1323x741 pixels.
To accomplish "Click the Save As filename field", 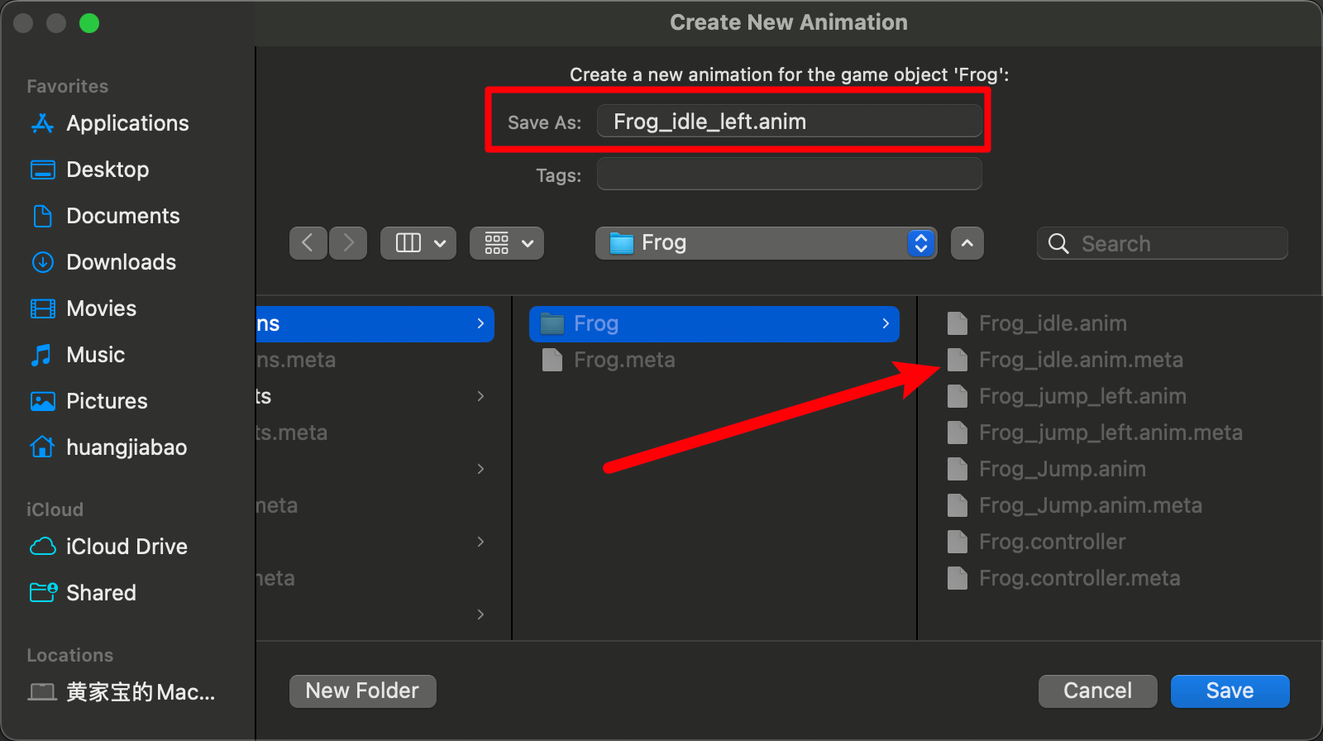I will [x=790, y=122].
